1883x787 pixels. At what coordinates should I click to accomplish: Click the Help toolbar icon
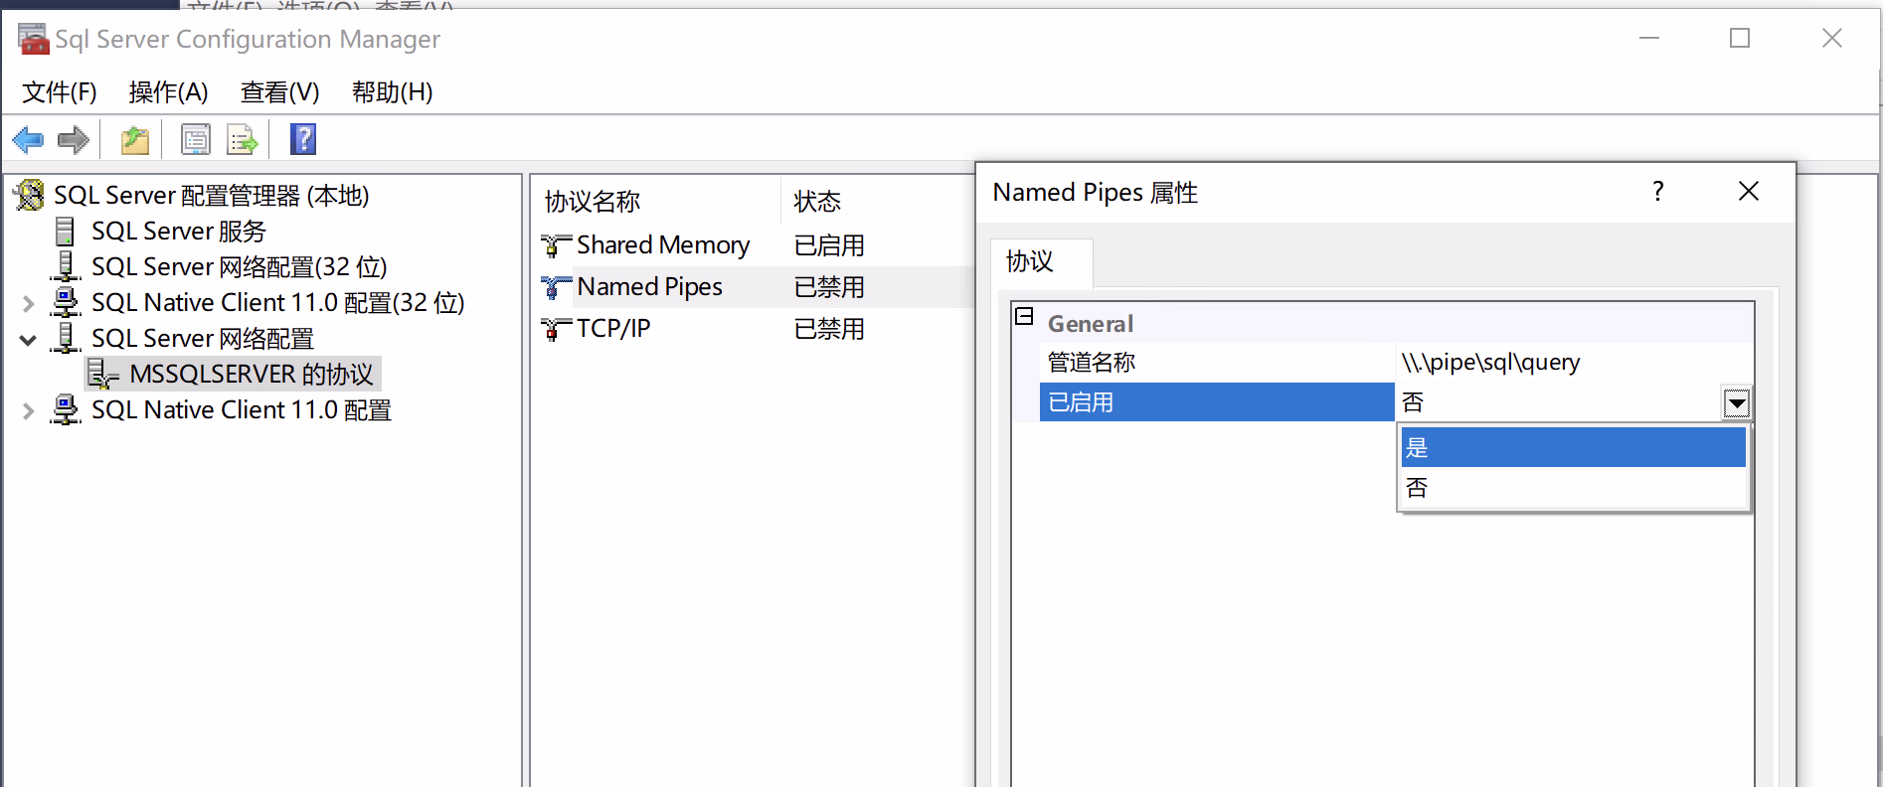(x=303, y=139)
